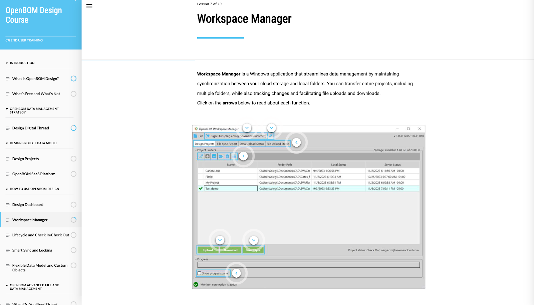
Task: Click the blue document icon beside File menu
Action: 195,136
